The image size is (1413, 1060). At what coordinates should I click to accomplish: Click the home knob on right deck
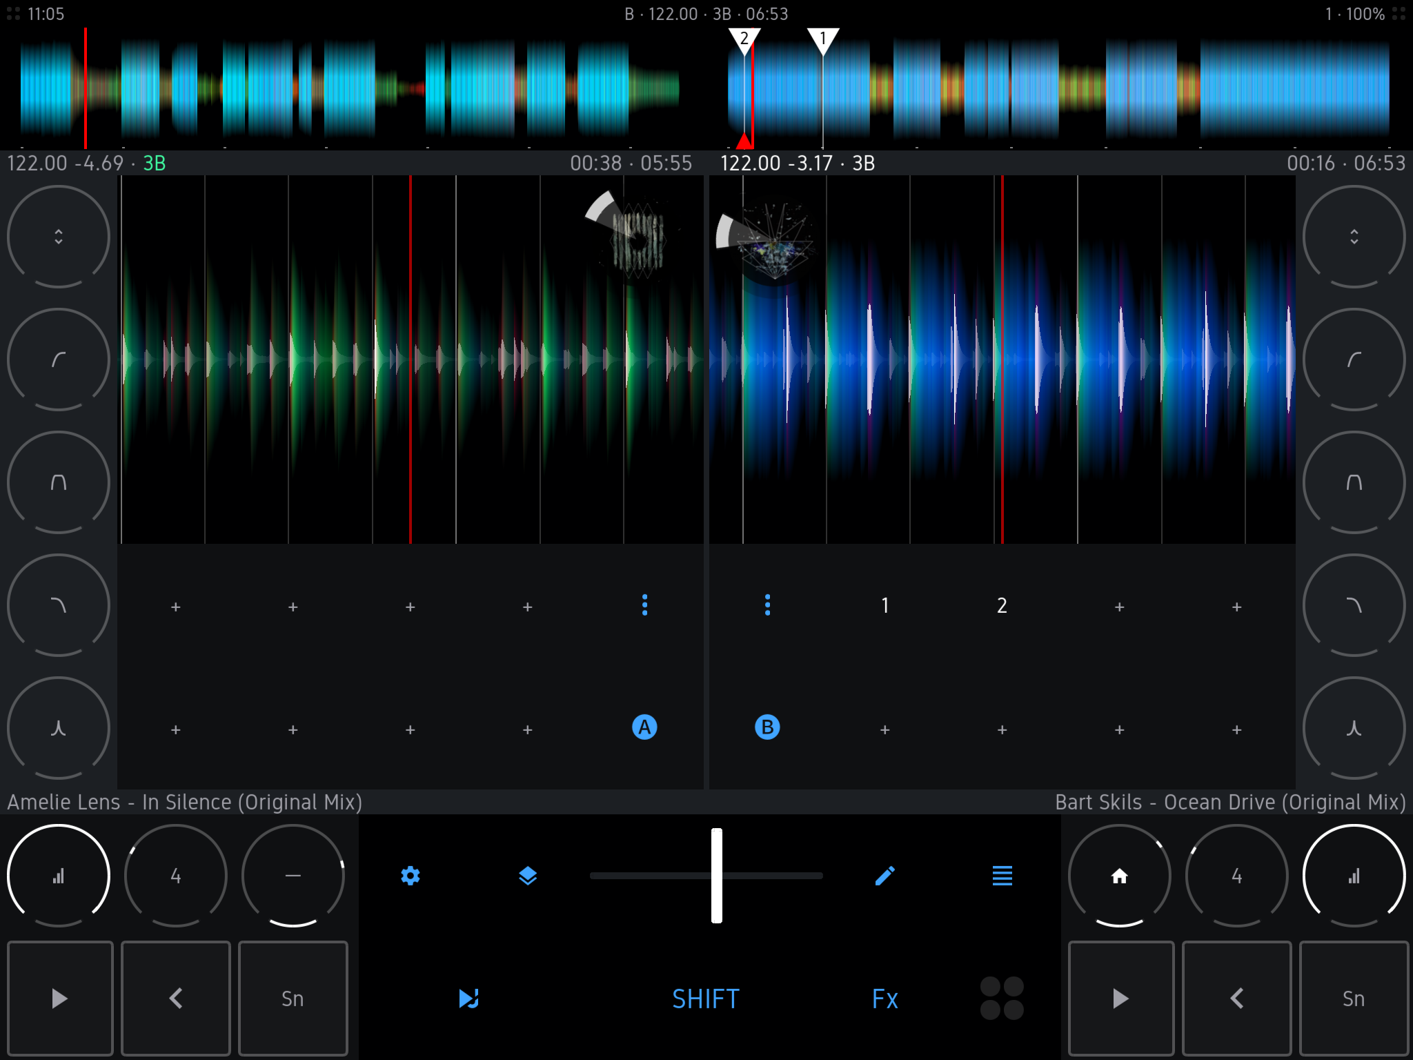click(x=1119, y=876)
